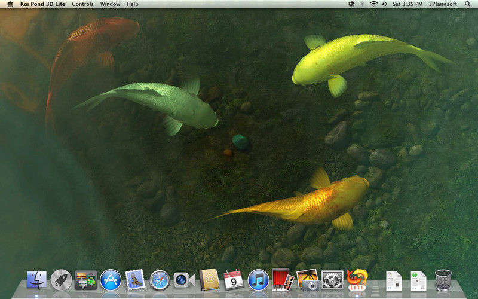Open Photo Booth in the dock

tap(283, 279)
